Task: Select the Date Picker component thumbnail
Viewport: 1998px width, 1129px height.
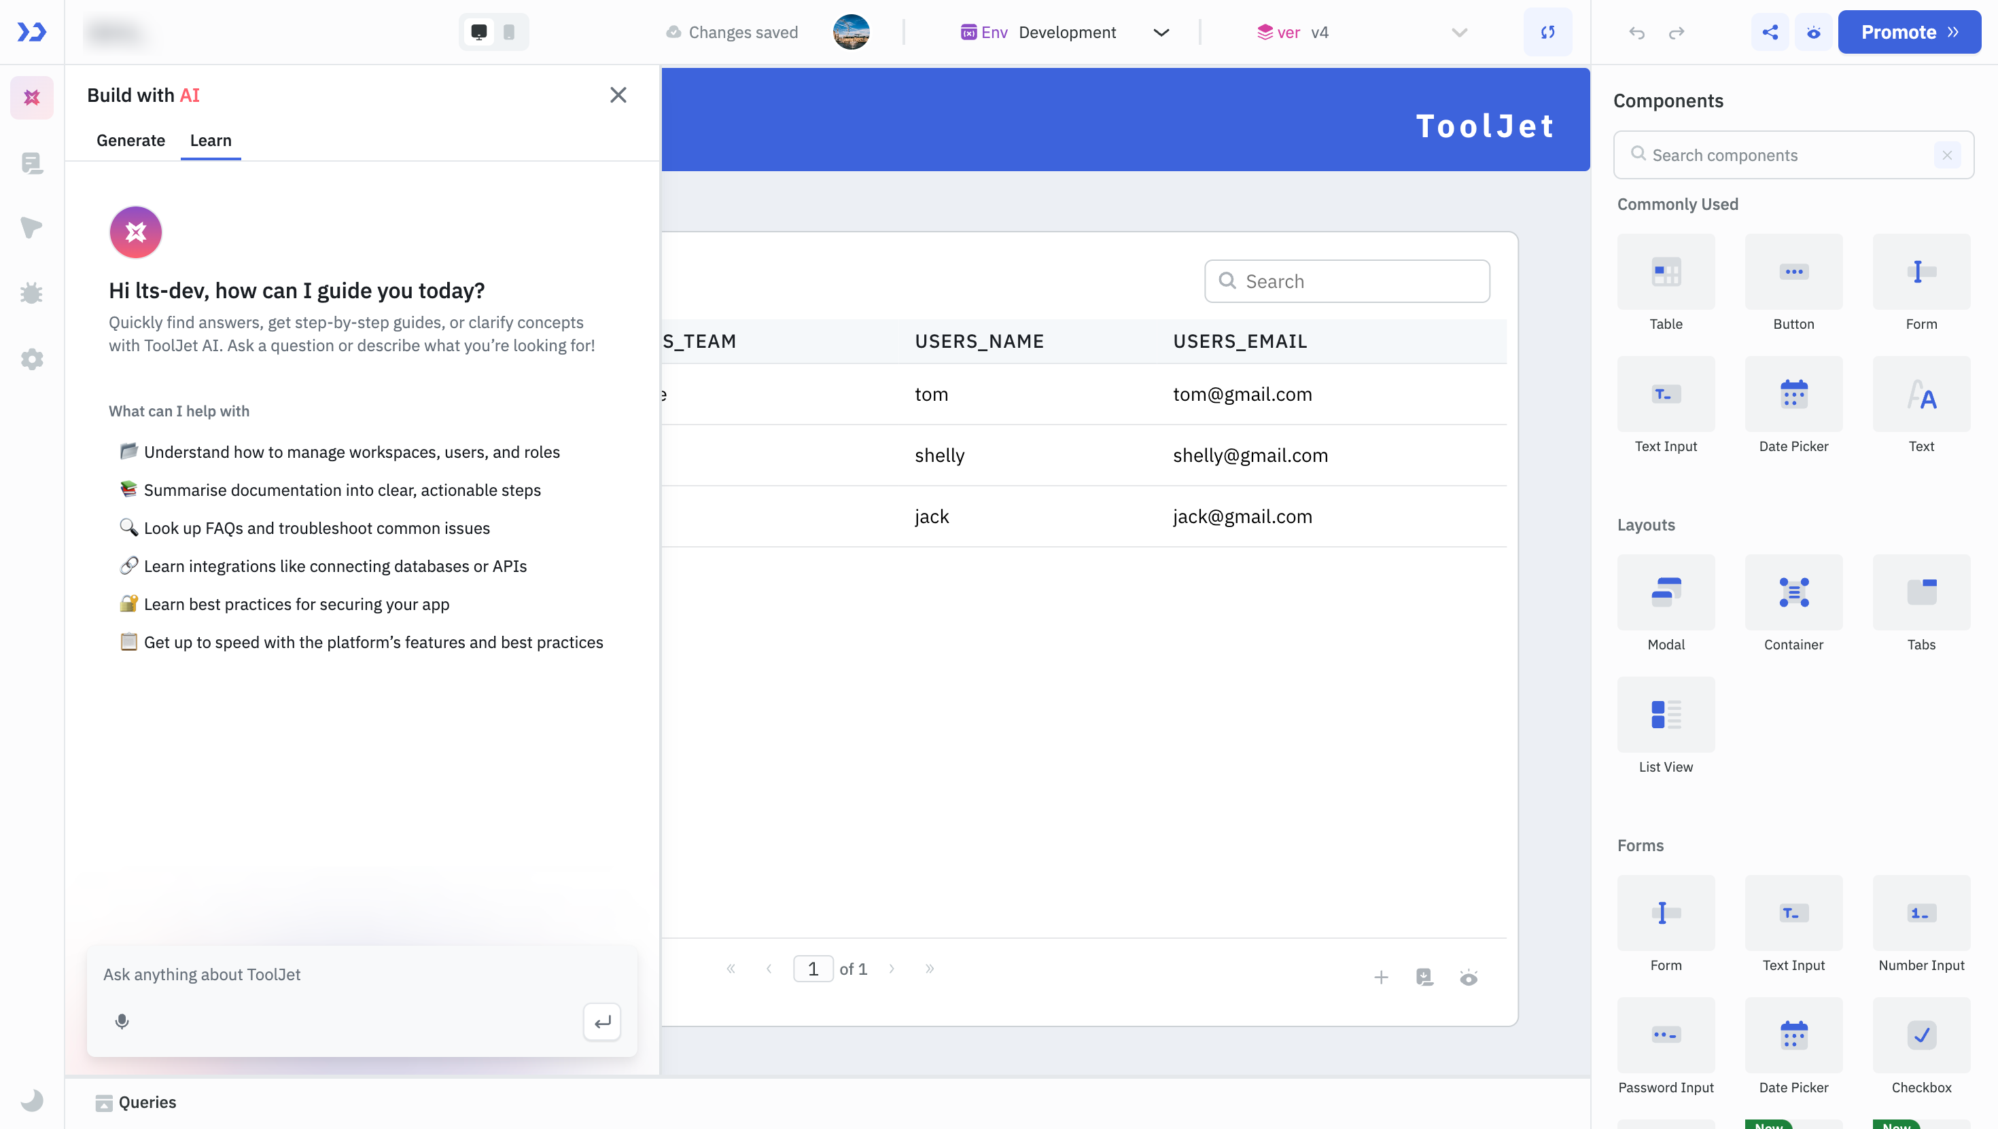Action: 1793,395
